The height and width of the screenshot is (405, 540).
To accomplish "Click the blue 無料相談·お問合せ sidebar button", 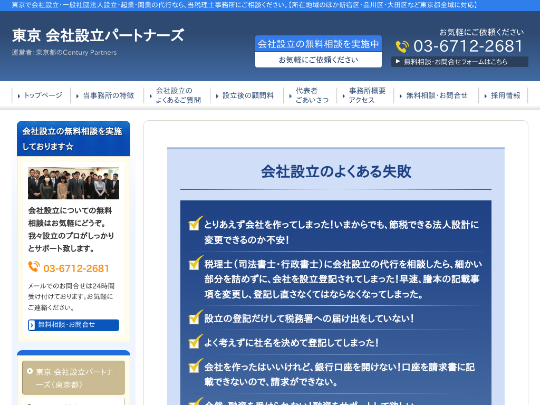I will tap(73, 325).
